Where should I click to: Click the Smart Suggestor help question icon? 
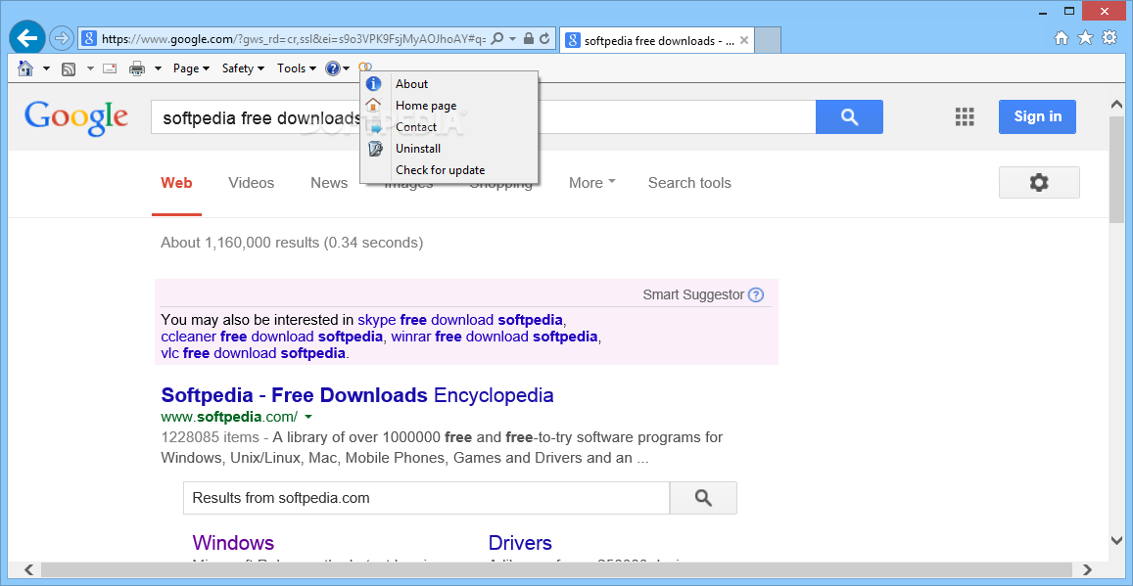click(x=756, y=294)
